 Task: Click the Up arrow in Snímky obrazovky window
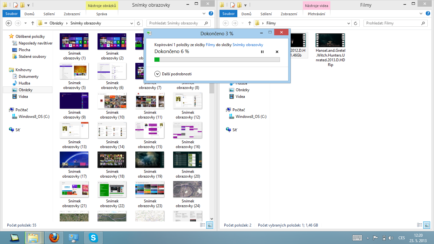[x=33, y=23]
